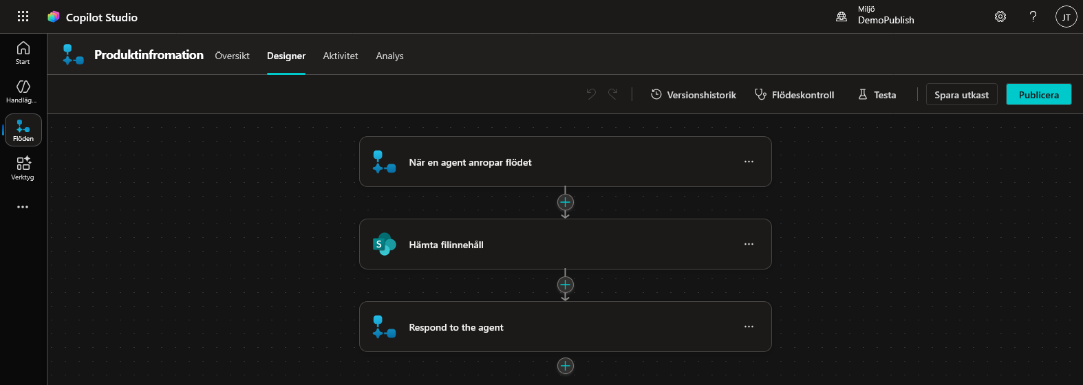Add a step below Respond to the agent
This screenshot has width=1083, height=385.
[x=565, y=366]
